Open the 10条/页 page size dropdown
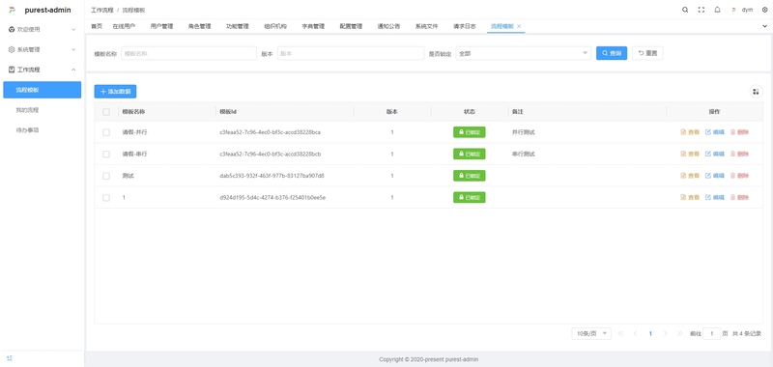773x367 pixels. [x=591, y=333]
